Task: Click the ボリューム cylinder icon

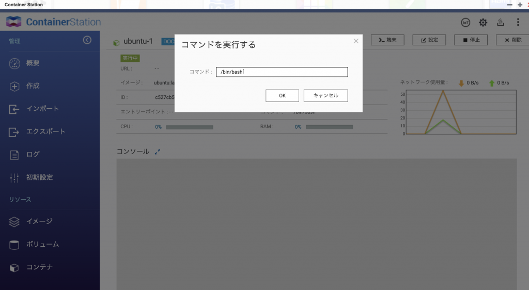Action: tap(14, 245)
